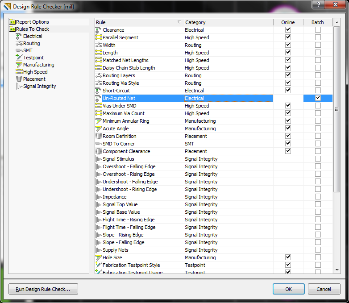This screenshot has width=349, height=303.
Task: Click the Testpoint category icon in the tree
Action: [19, 58]
